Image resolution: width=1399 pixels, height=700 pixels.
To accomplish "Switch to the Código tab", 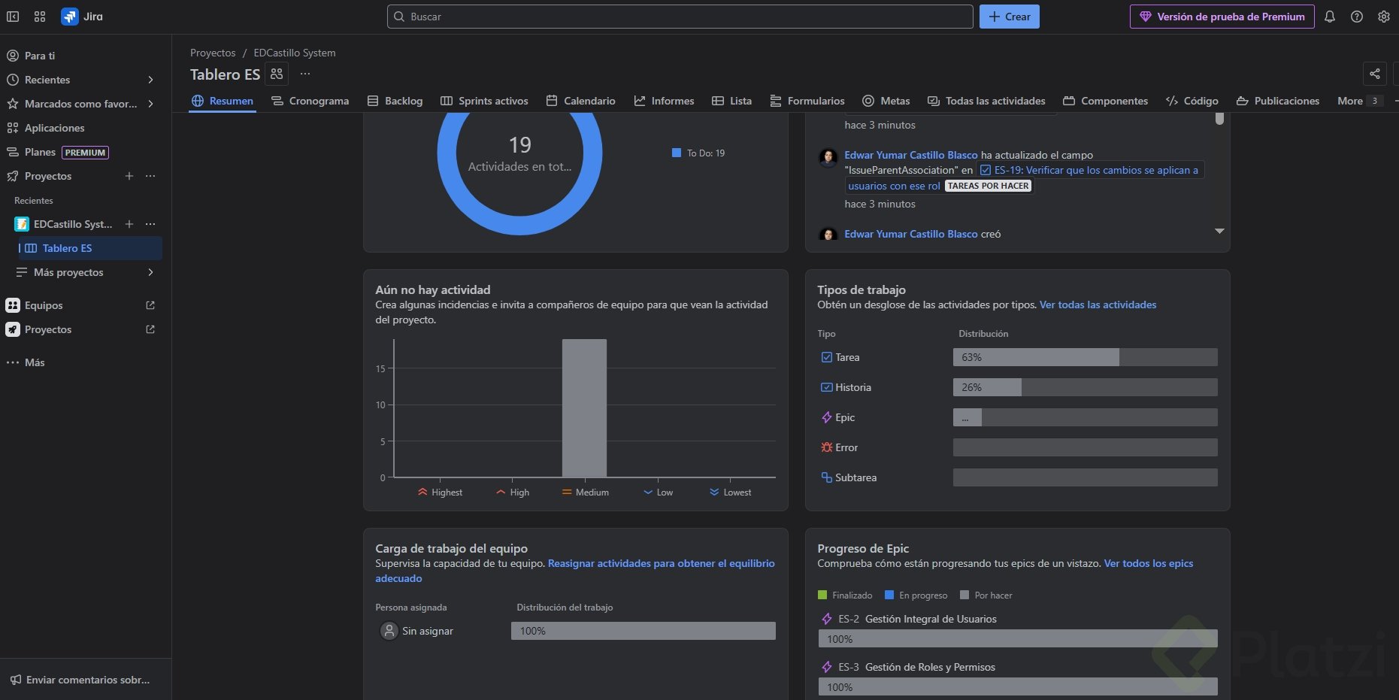I will (x=1192, y=101).
